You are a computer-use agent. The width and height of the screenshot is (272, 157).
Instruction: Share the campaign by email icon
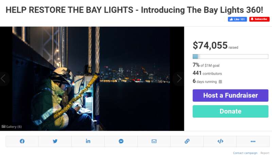click(154, 141)
